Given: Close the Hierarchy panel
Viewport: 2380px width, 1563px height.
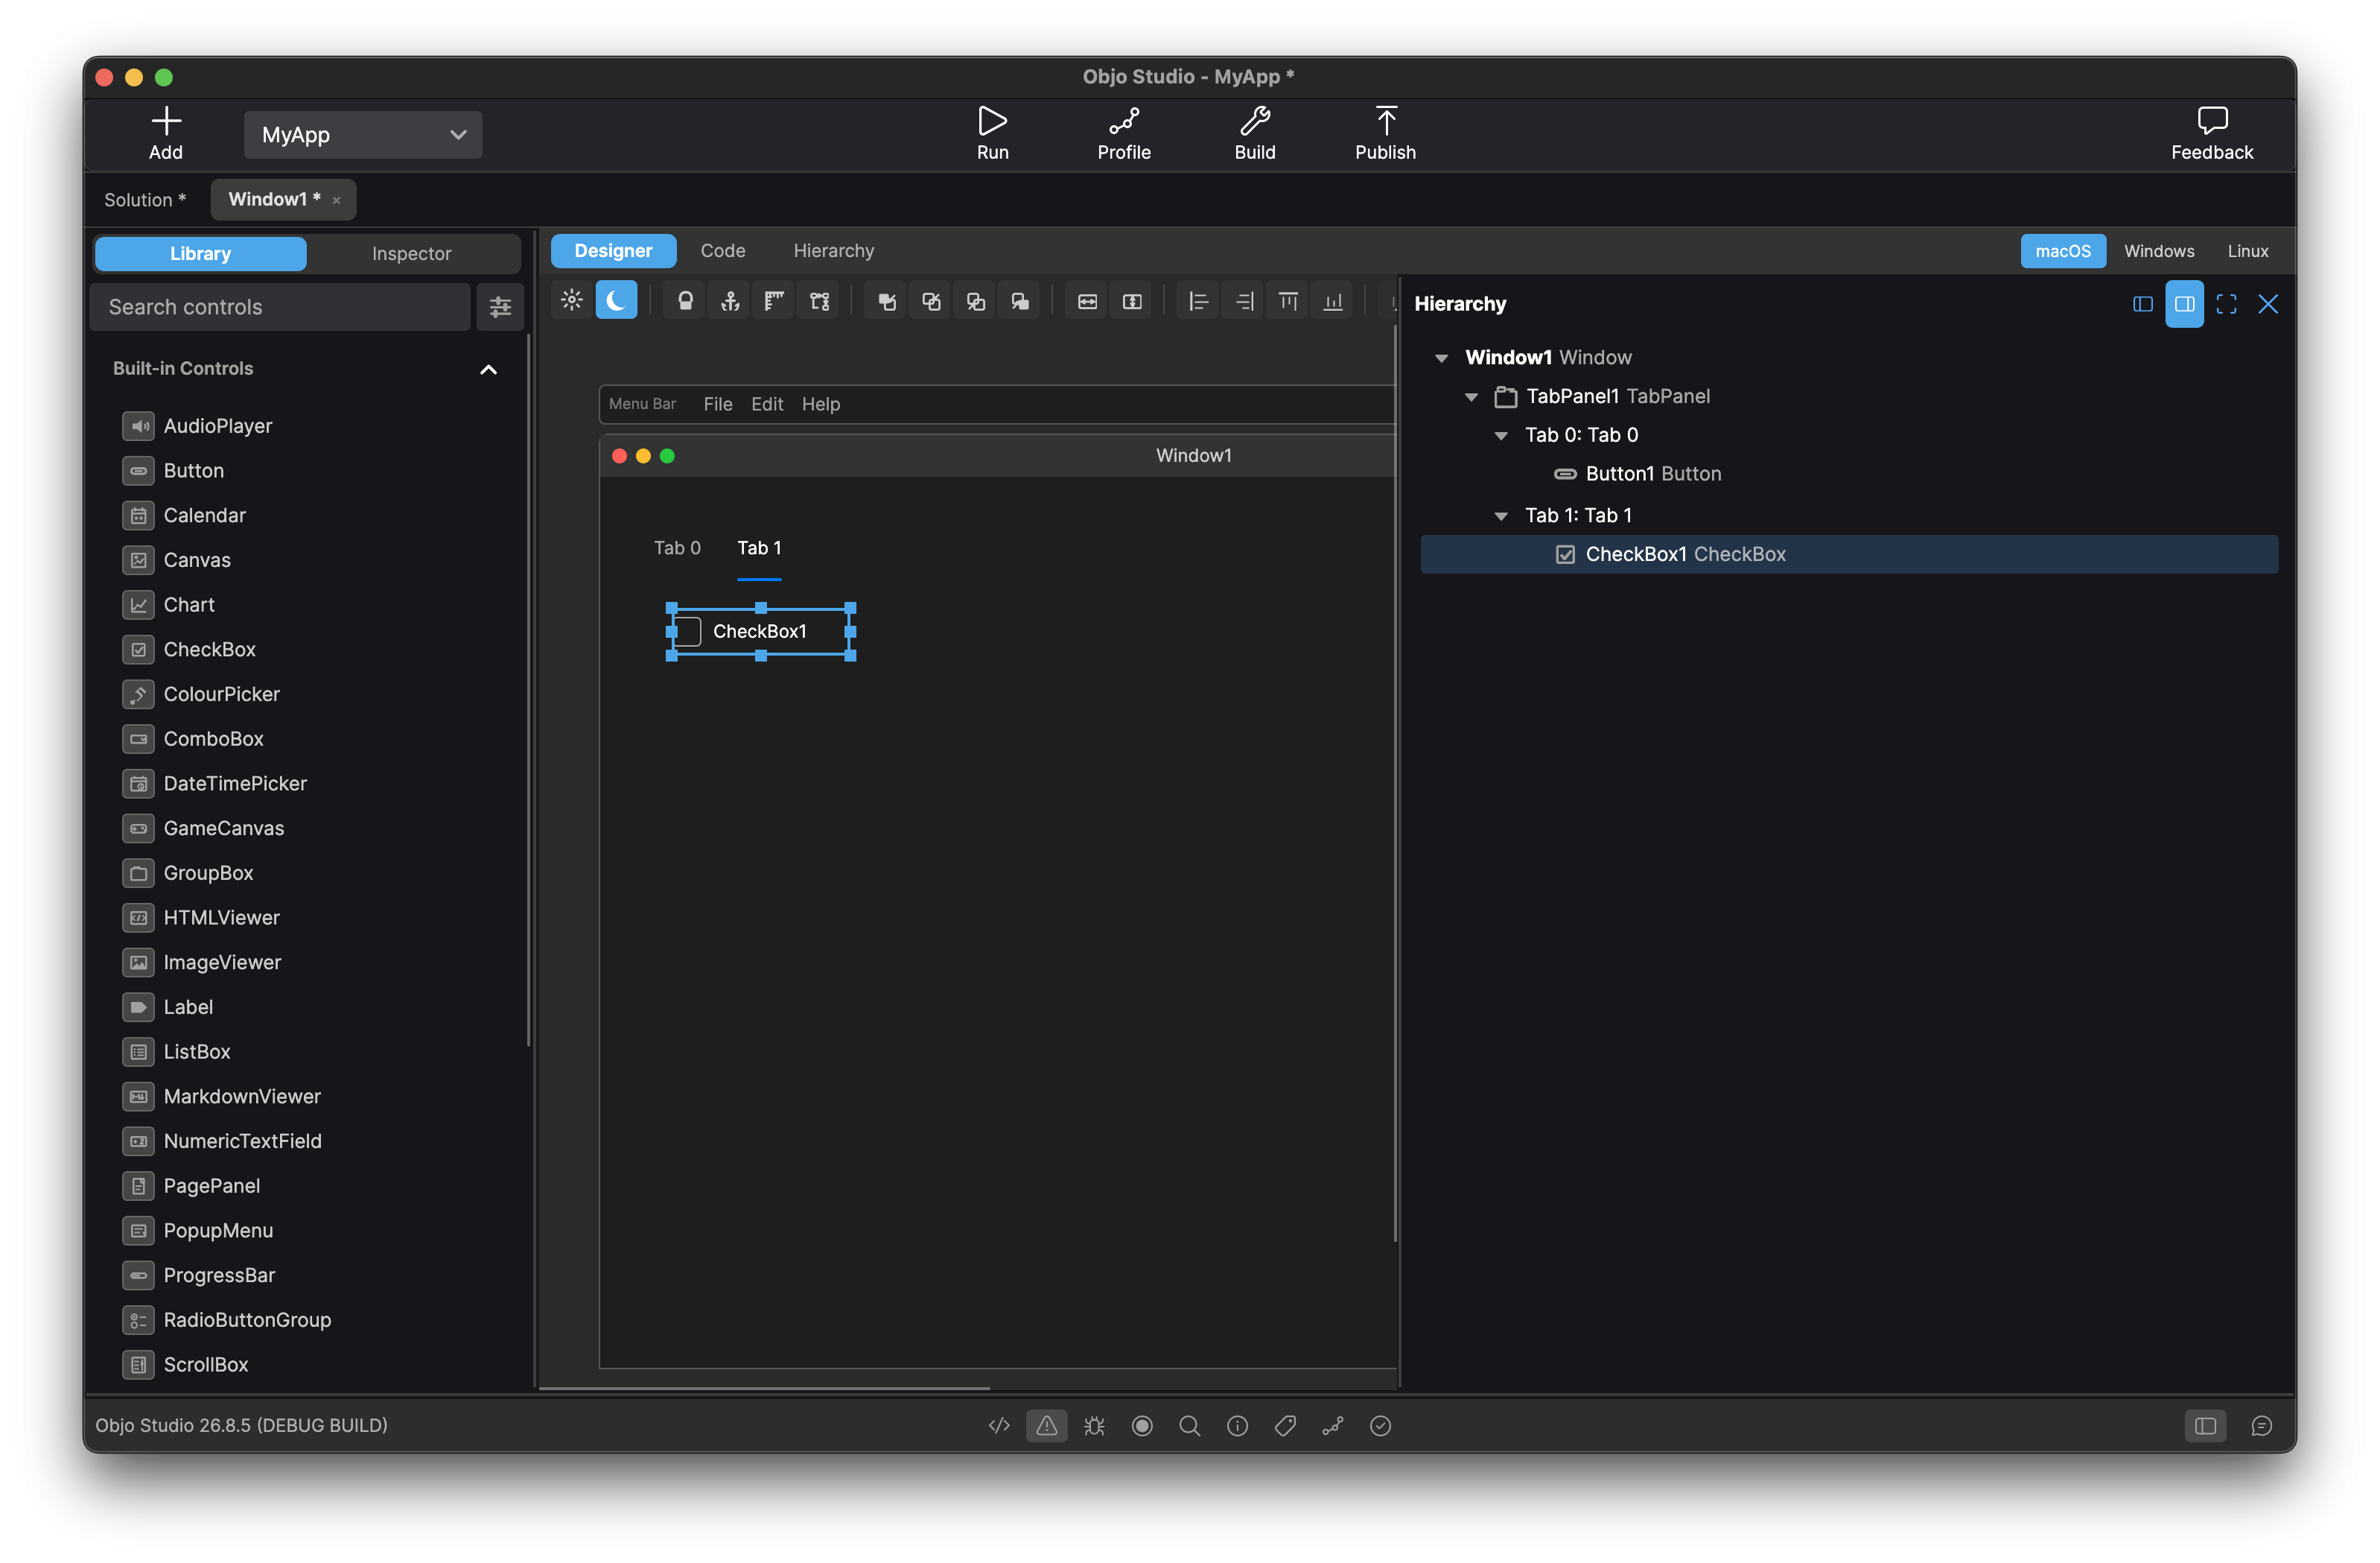Looking at the screenshot, I should pos(2268,304).
